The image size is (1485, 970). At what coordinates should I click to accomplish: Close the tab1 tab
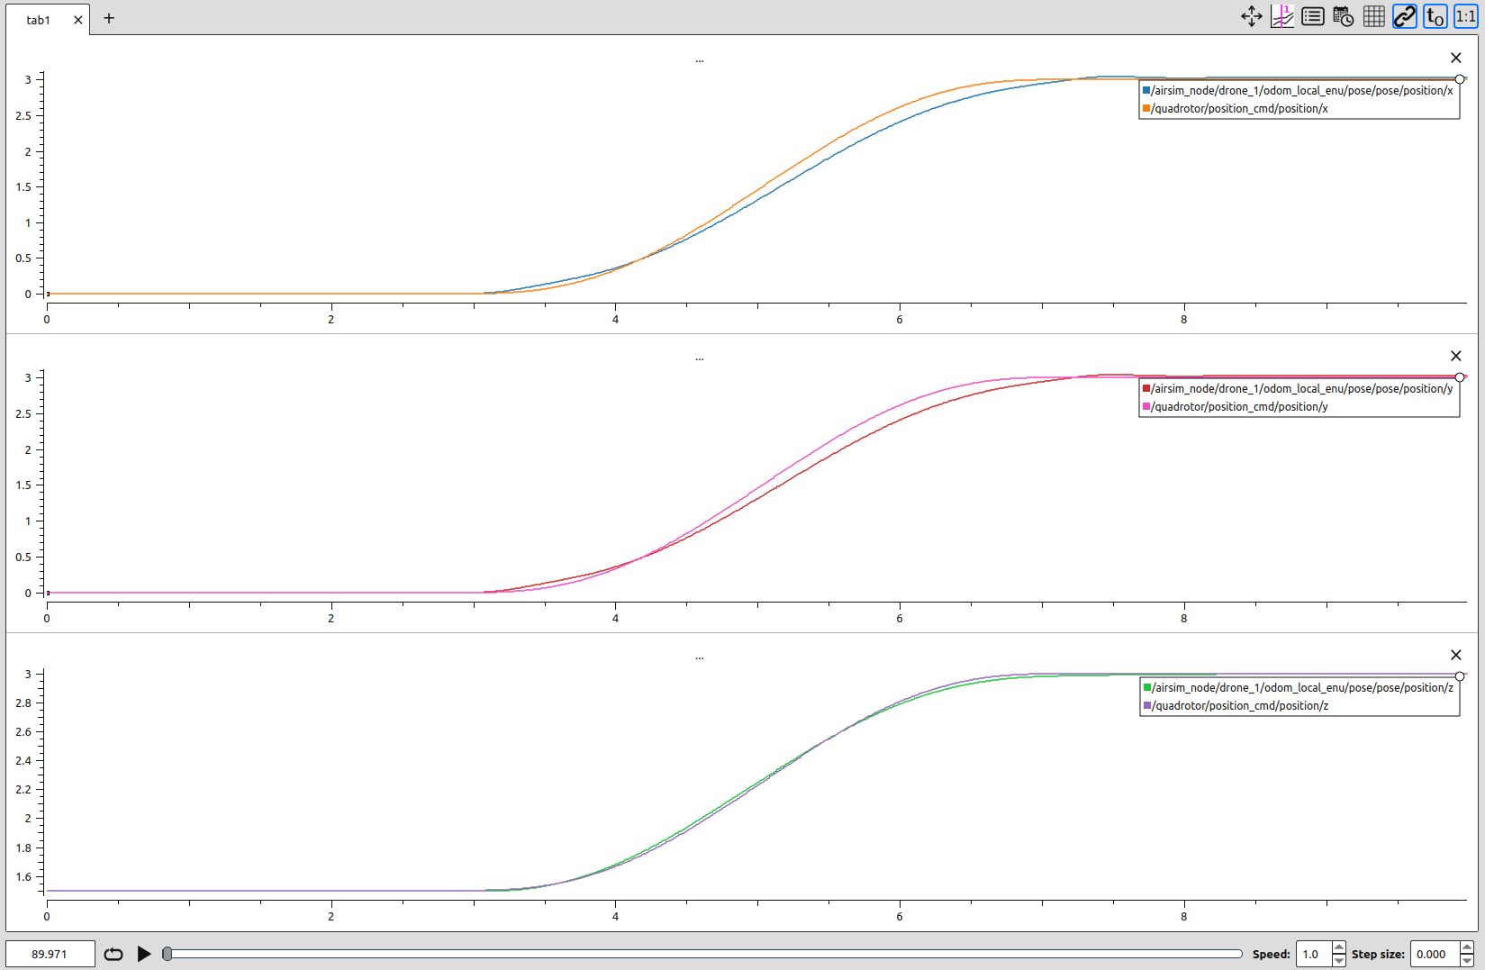coord(78,20)
